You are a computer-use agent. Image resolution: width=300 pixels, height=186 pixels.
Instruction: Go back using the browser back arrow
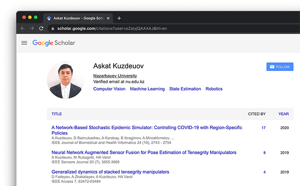[x=23, y=28]
